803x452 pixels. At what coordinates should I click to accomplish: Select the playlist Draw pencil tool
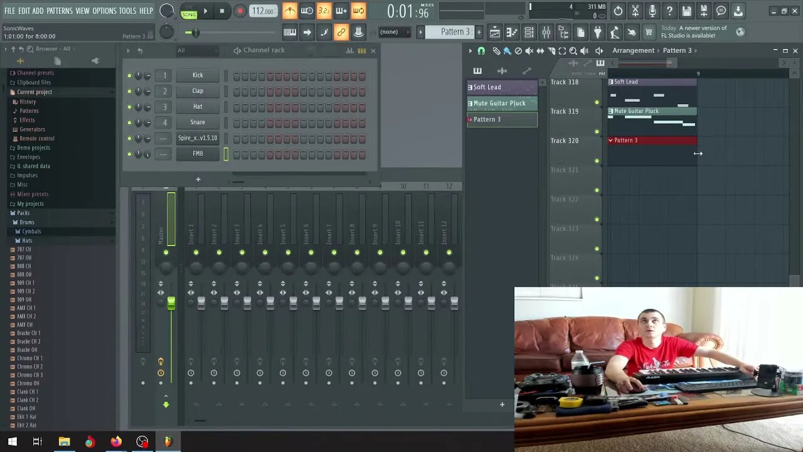pyautogui.click(x=496, y=51)
